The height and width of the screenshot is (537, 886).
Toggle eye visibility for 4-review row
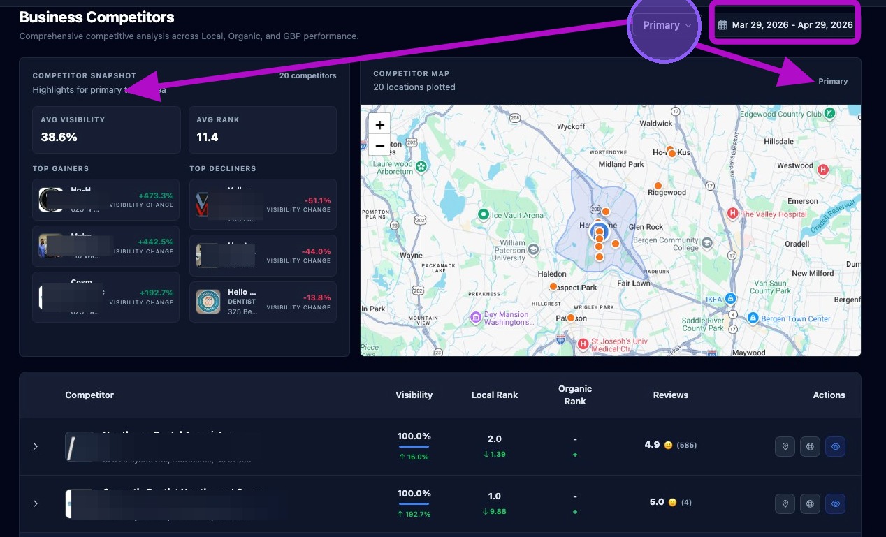click(x=835, y=503)
